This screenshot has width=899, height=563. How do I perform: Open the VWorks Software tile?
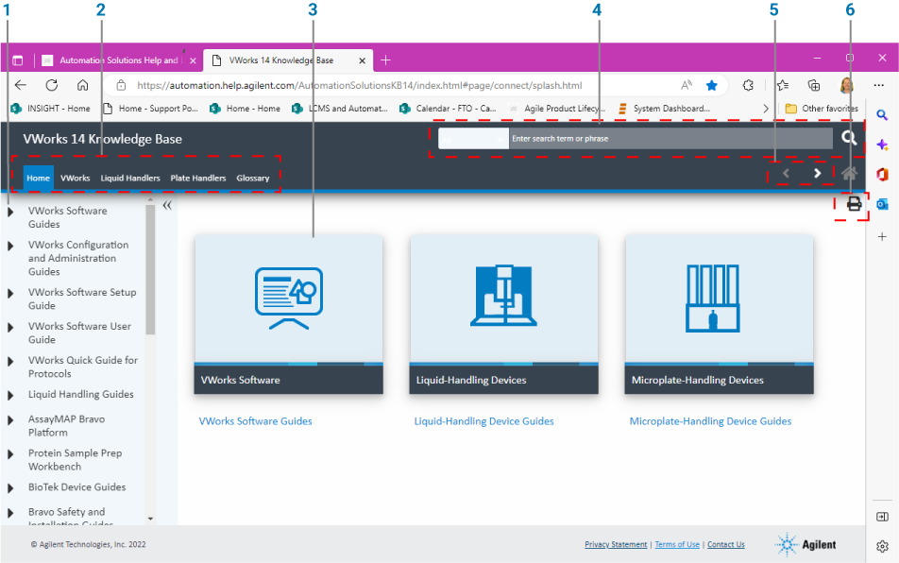click(288, 315)
